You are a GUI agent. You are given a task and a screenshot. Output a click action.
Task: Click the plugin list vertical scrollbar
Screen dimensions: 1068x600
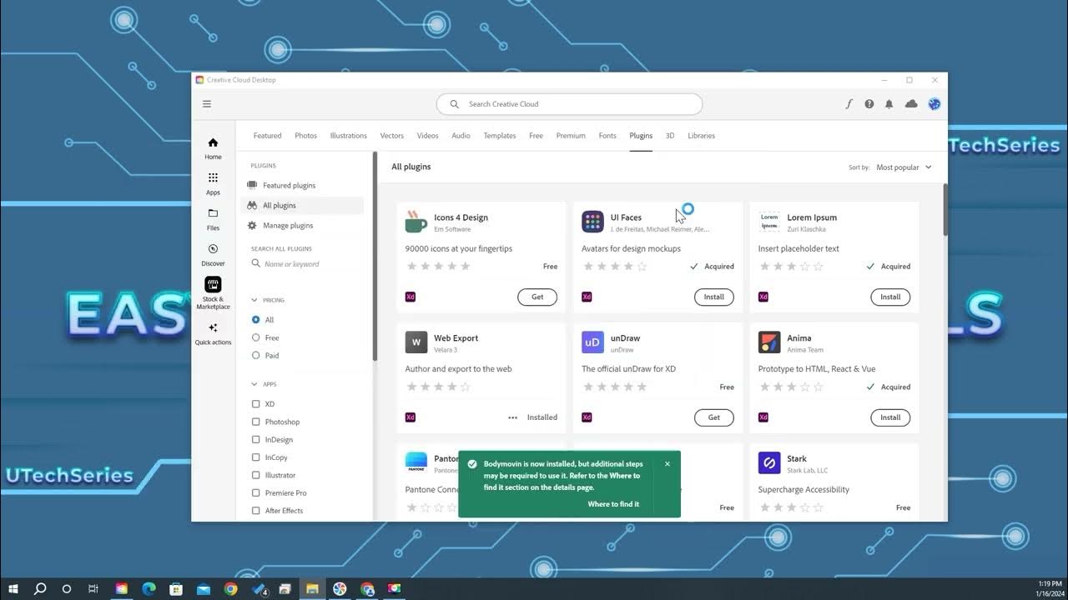pos(945,209)
